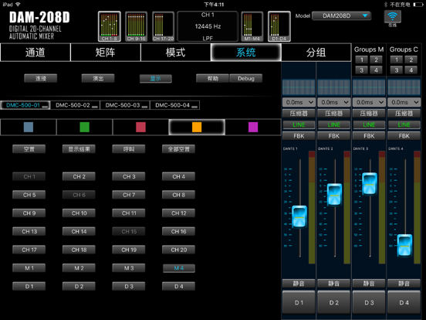Open the Model DAM208D dropdown

pyautogui.click(x=341, y=15)
